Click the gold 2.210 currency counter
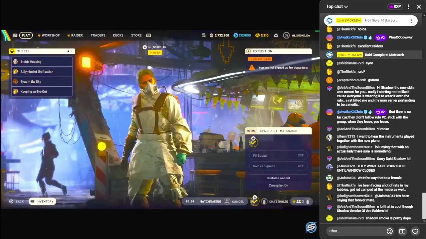The width and height of the screenshot is (426, 239). click(x=262, y=35)
